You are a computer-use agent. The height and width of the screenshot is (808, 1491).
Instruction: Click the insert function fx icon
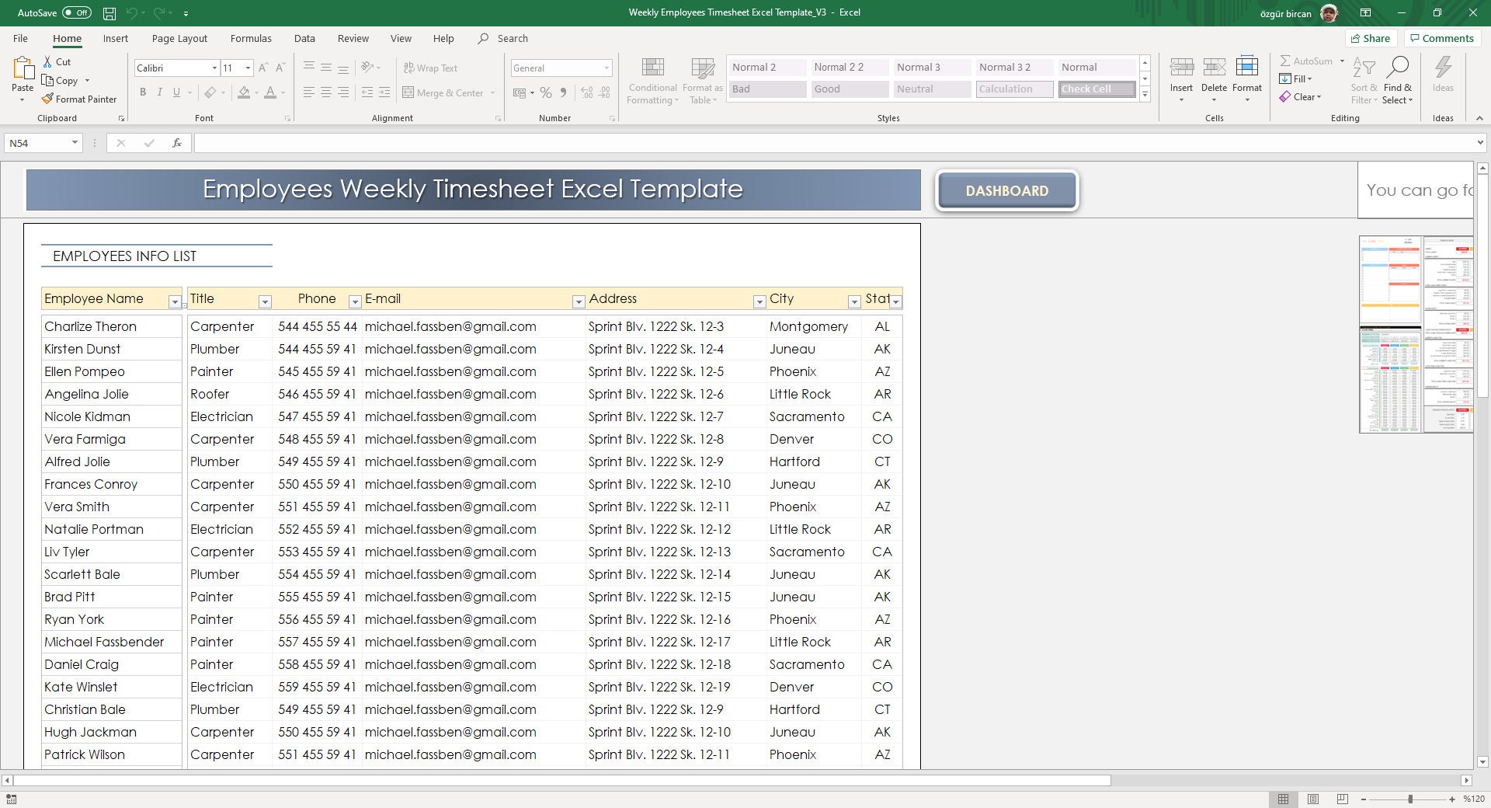coord(177,143)
